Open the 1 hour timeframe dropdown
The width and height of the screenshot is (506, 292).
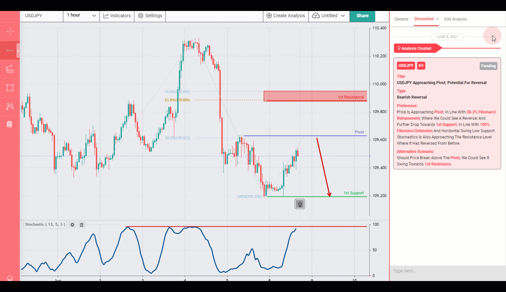tap(81, 16)
